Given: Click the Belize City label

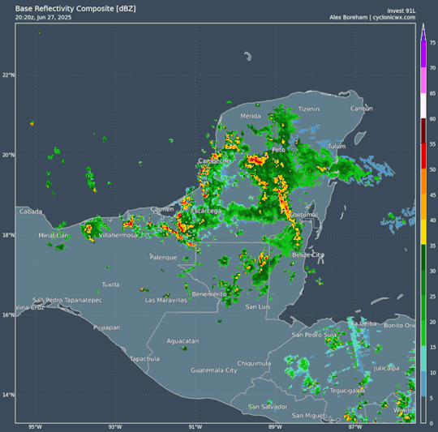Looking at the screenshot, I should pos(308,254).
